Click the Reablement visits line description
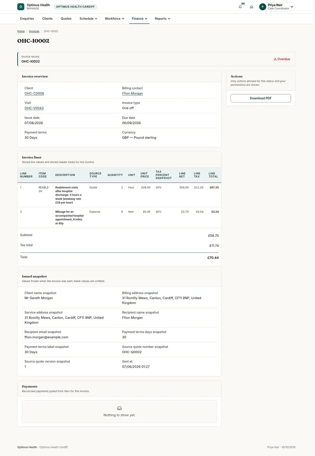The height and width of the screenshot is (456, 315). tap(69, 195)
